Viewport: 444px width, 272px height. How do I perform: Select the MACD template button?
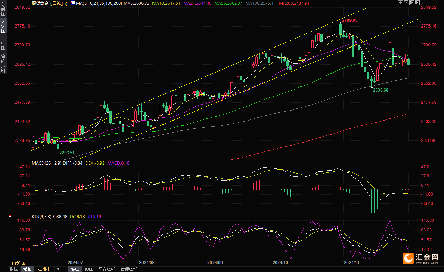click(75, 269)
